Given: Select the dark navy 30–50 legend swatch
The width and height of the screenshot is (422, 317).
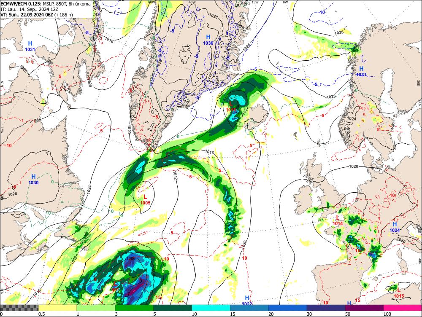Looking at the screenshot, I should (326, 308).
